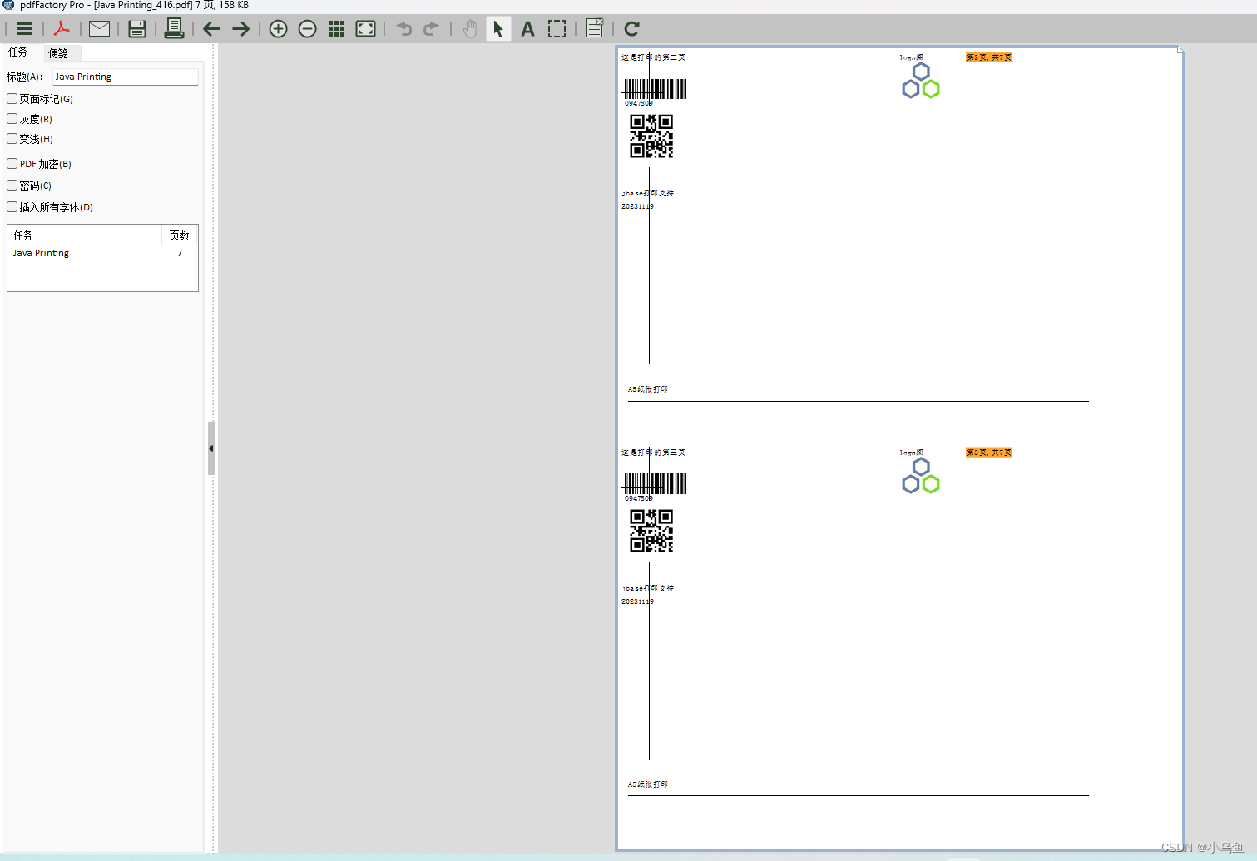The width and height of the screenshot is (1257, 861).
Task: Send PDF via email envelope icon
Action: [99, 29]
